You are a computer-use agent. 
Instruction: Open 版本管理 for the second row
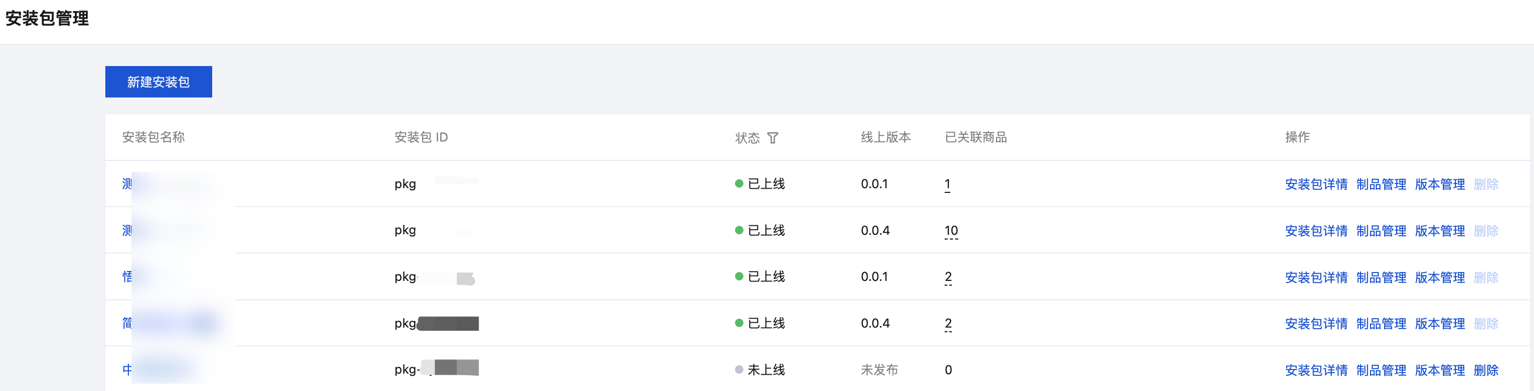point(1439,231)
